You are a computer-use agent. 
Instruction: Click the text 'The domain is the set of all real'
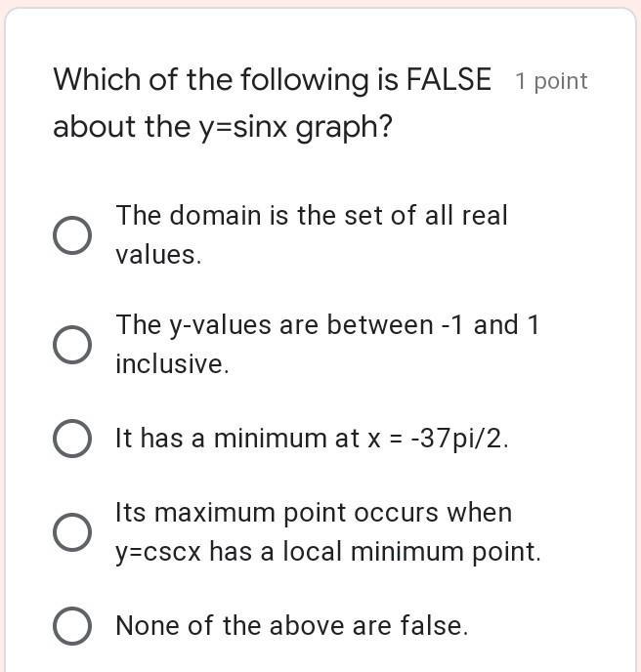(x=312, y=215)
